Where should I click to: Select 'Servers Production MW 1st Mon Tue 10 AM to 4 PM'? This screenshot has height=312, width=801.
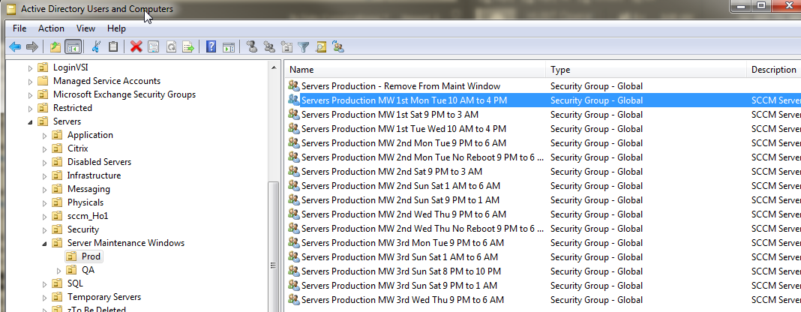404,100
